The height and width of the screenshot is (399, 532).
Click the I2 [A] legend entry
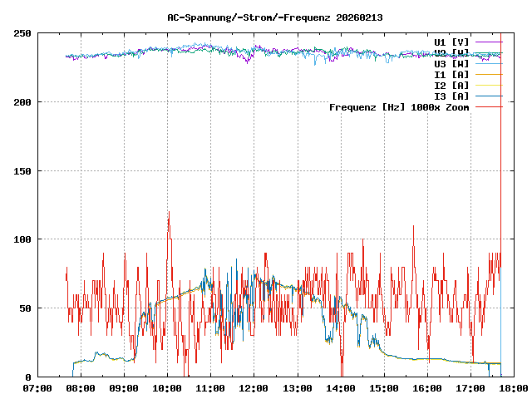451,85
